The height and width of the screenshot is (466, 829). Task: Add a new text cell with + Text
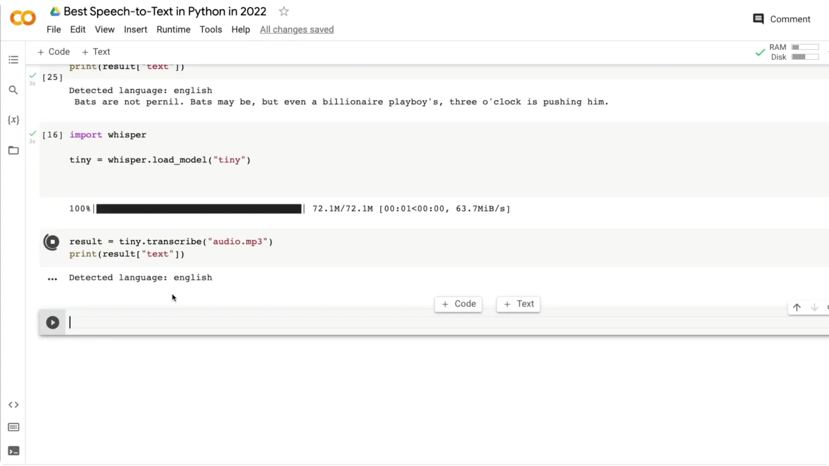[x=96, y=51]
